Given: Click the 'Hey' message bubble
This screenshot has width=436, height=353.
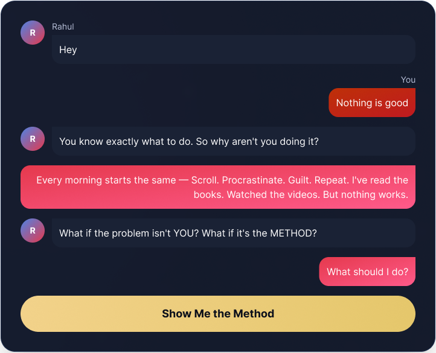Looking at the screenshot, I should (x=233, y=49).
